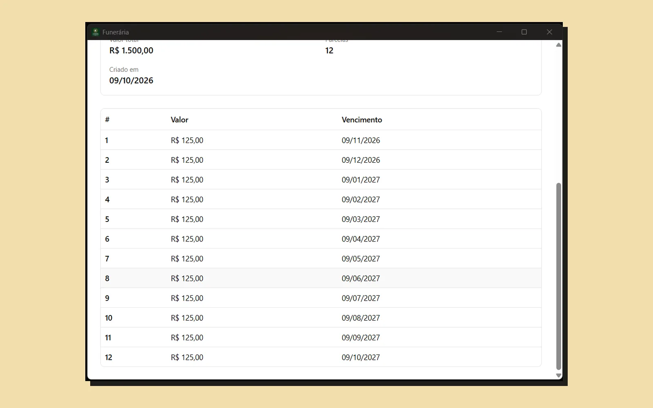The height and width of the screenshot is (408, 653).
Task: Click due date "09/12/2026" of installment 2
Action: pos(361,160)
